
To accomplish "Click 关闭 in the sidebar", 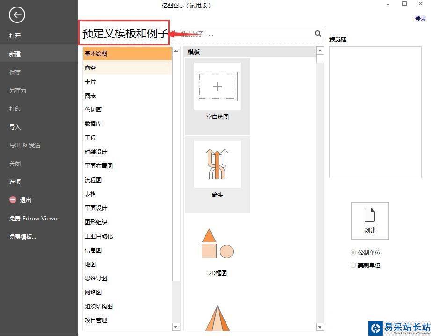I will click(15, 163).
